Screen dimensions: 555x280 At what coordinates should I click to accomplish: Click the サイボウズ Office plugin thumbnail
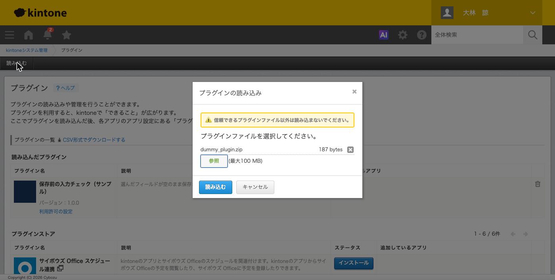click(25, 266)
